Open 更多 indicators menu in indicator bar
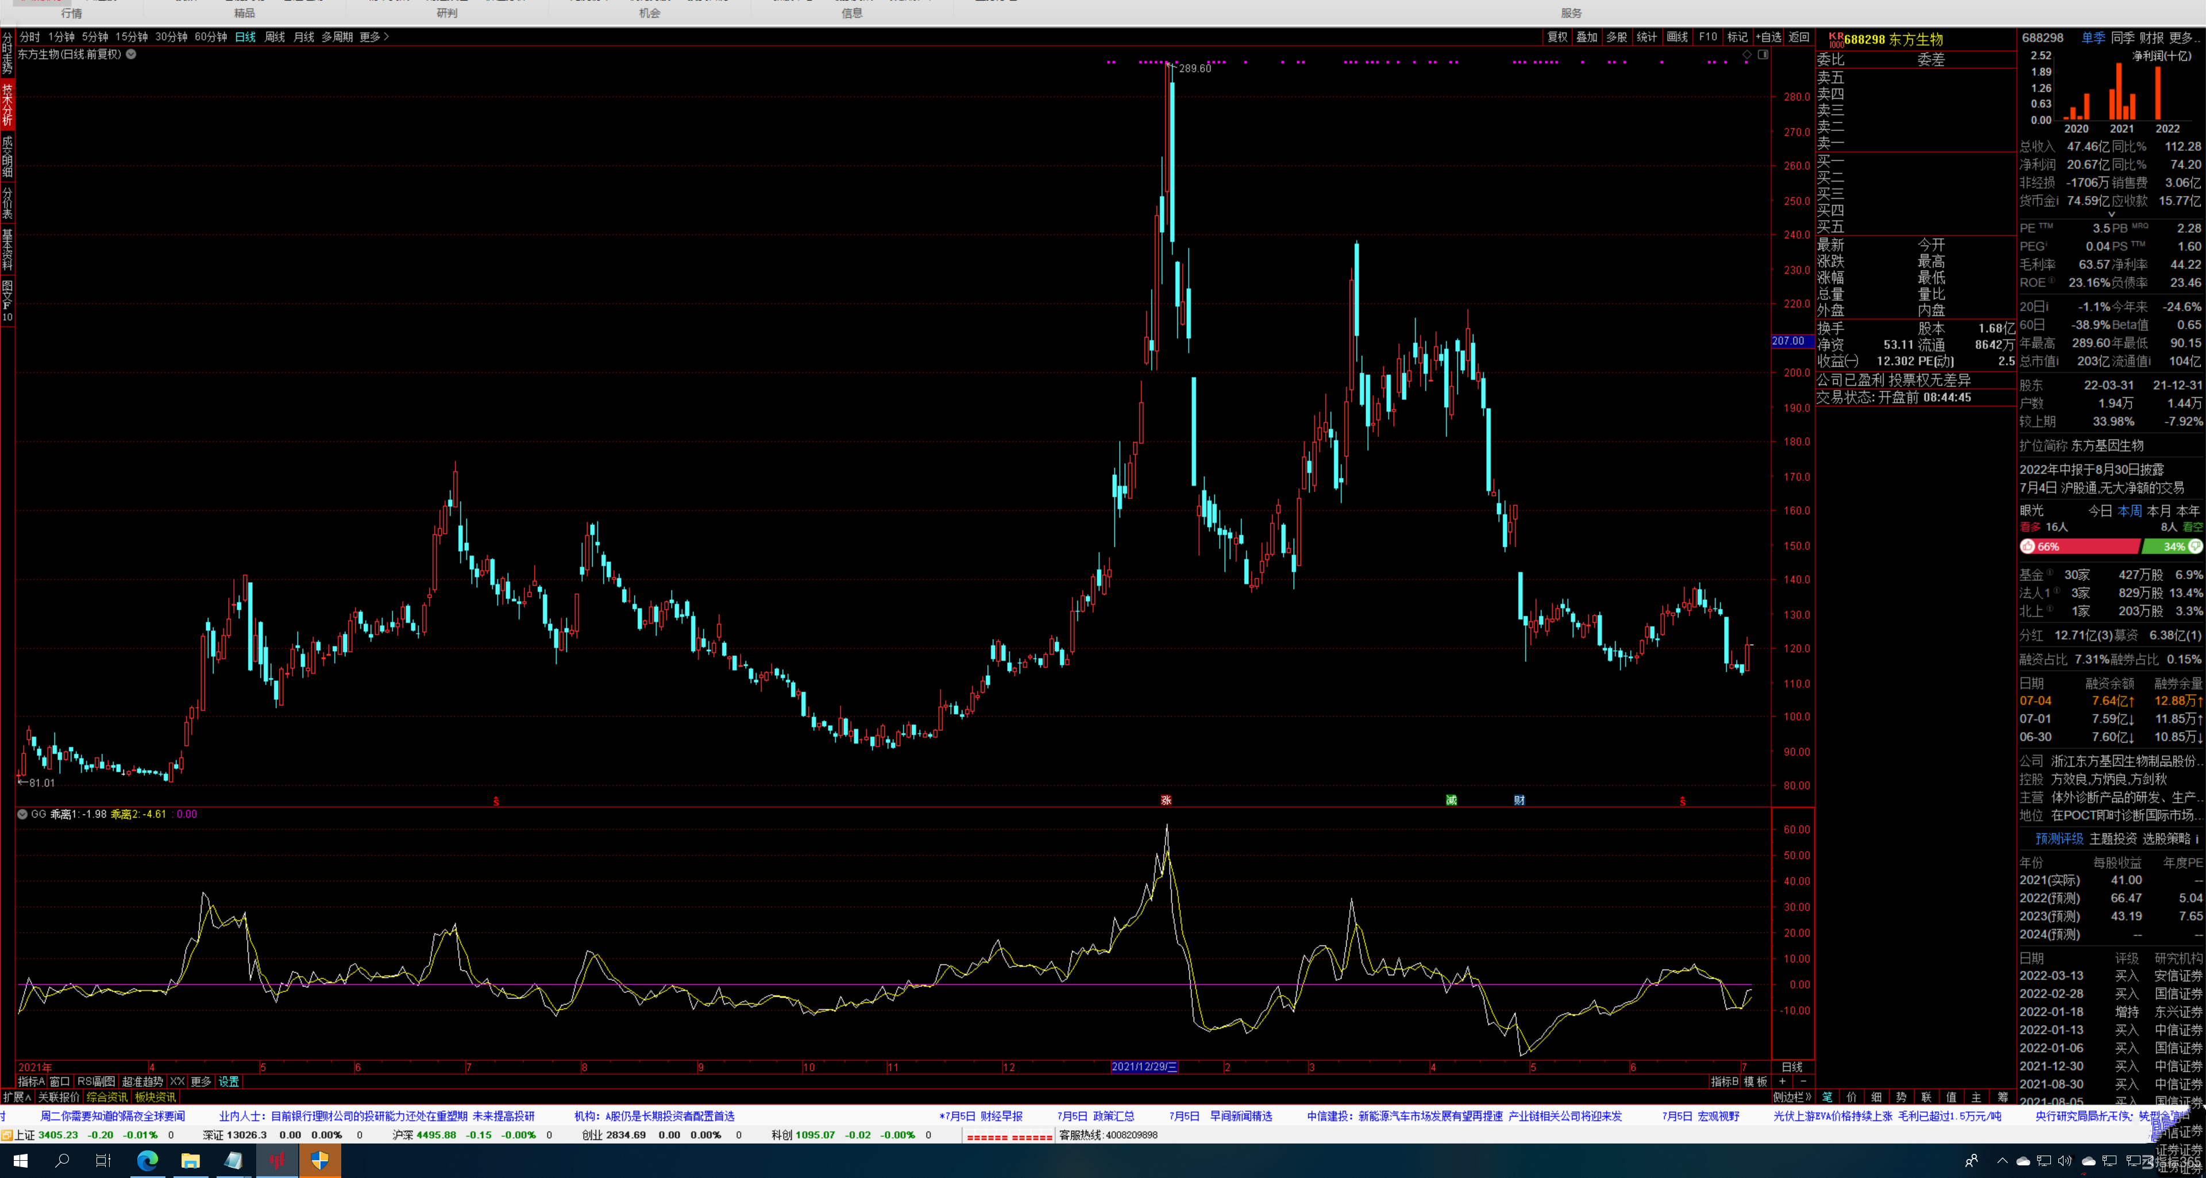Image resolution: width=2206 pixels, height=1178 pixels. 201,1081
